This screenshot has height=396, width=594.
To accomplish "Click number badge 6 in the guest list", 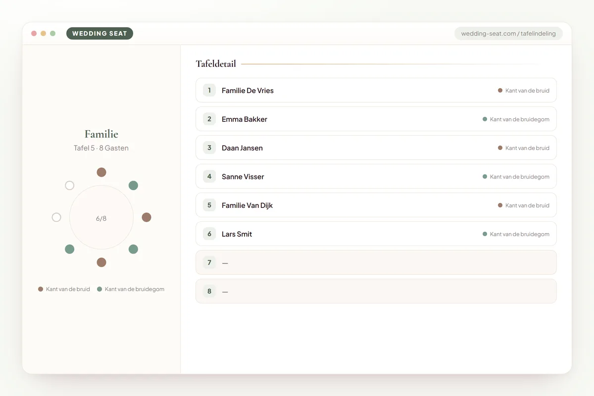I will click(209, 234).
